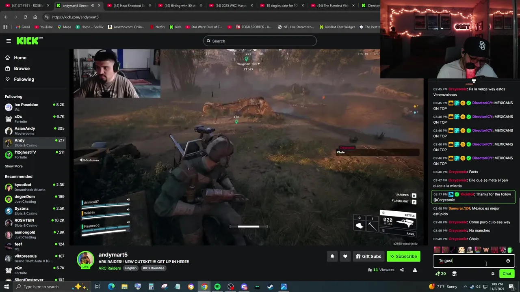Screen dimensions: 520x292
Task: Open the Chrome apps grid bookmark
Action: click(5, 27)
